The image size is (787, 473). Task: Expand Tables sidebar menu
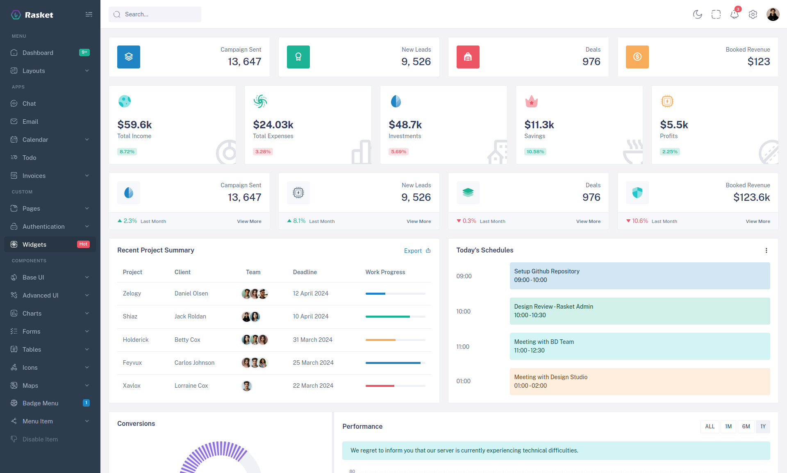click(50, 349)
